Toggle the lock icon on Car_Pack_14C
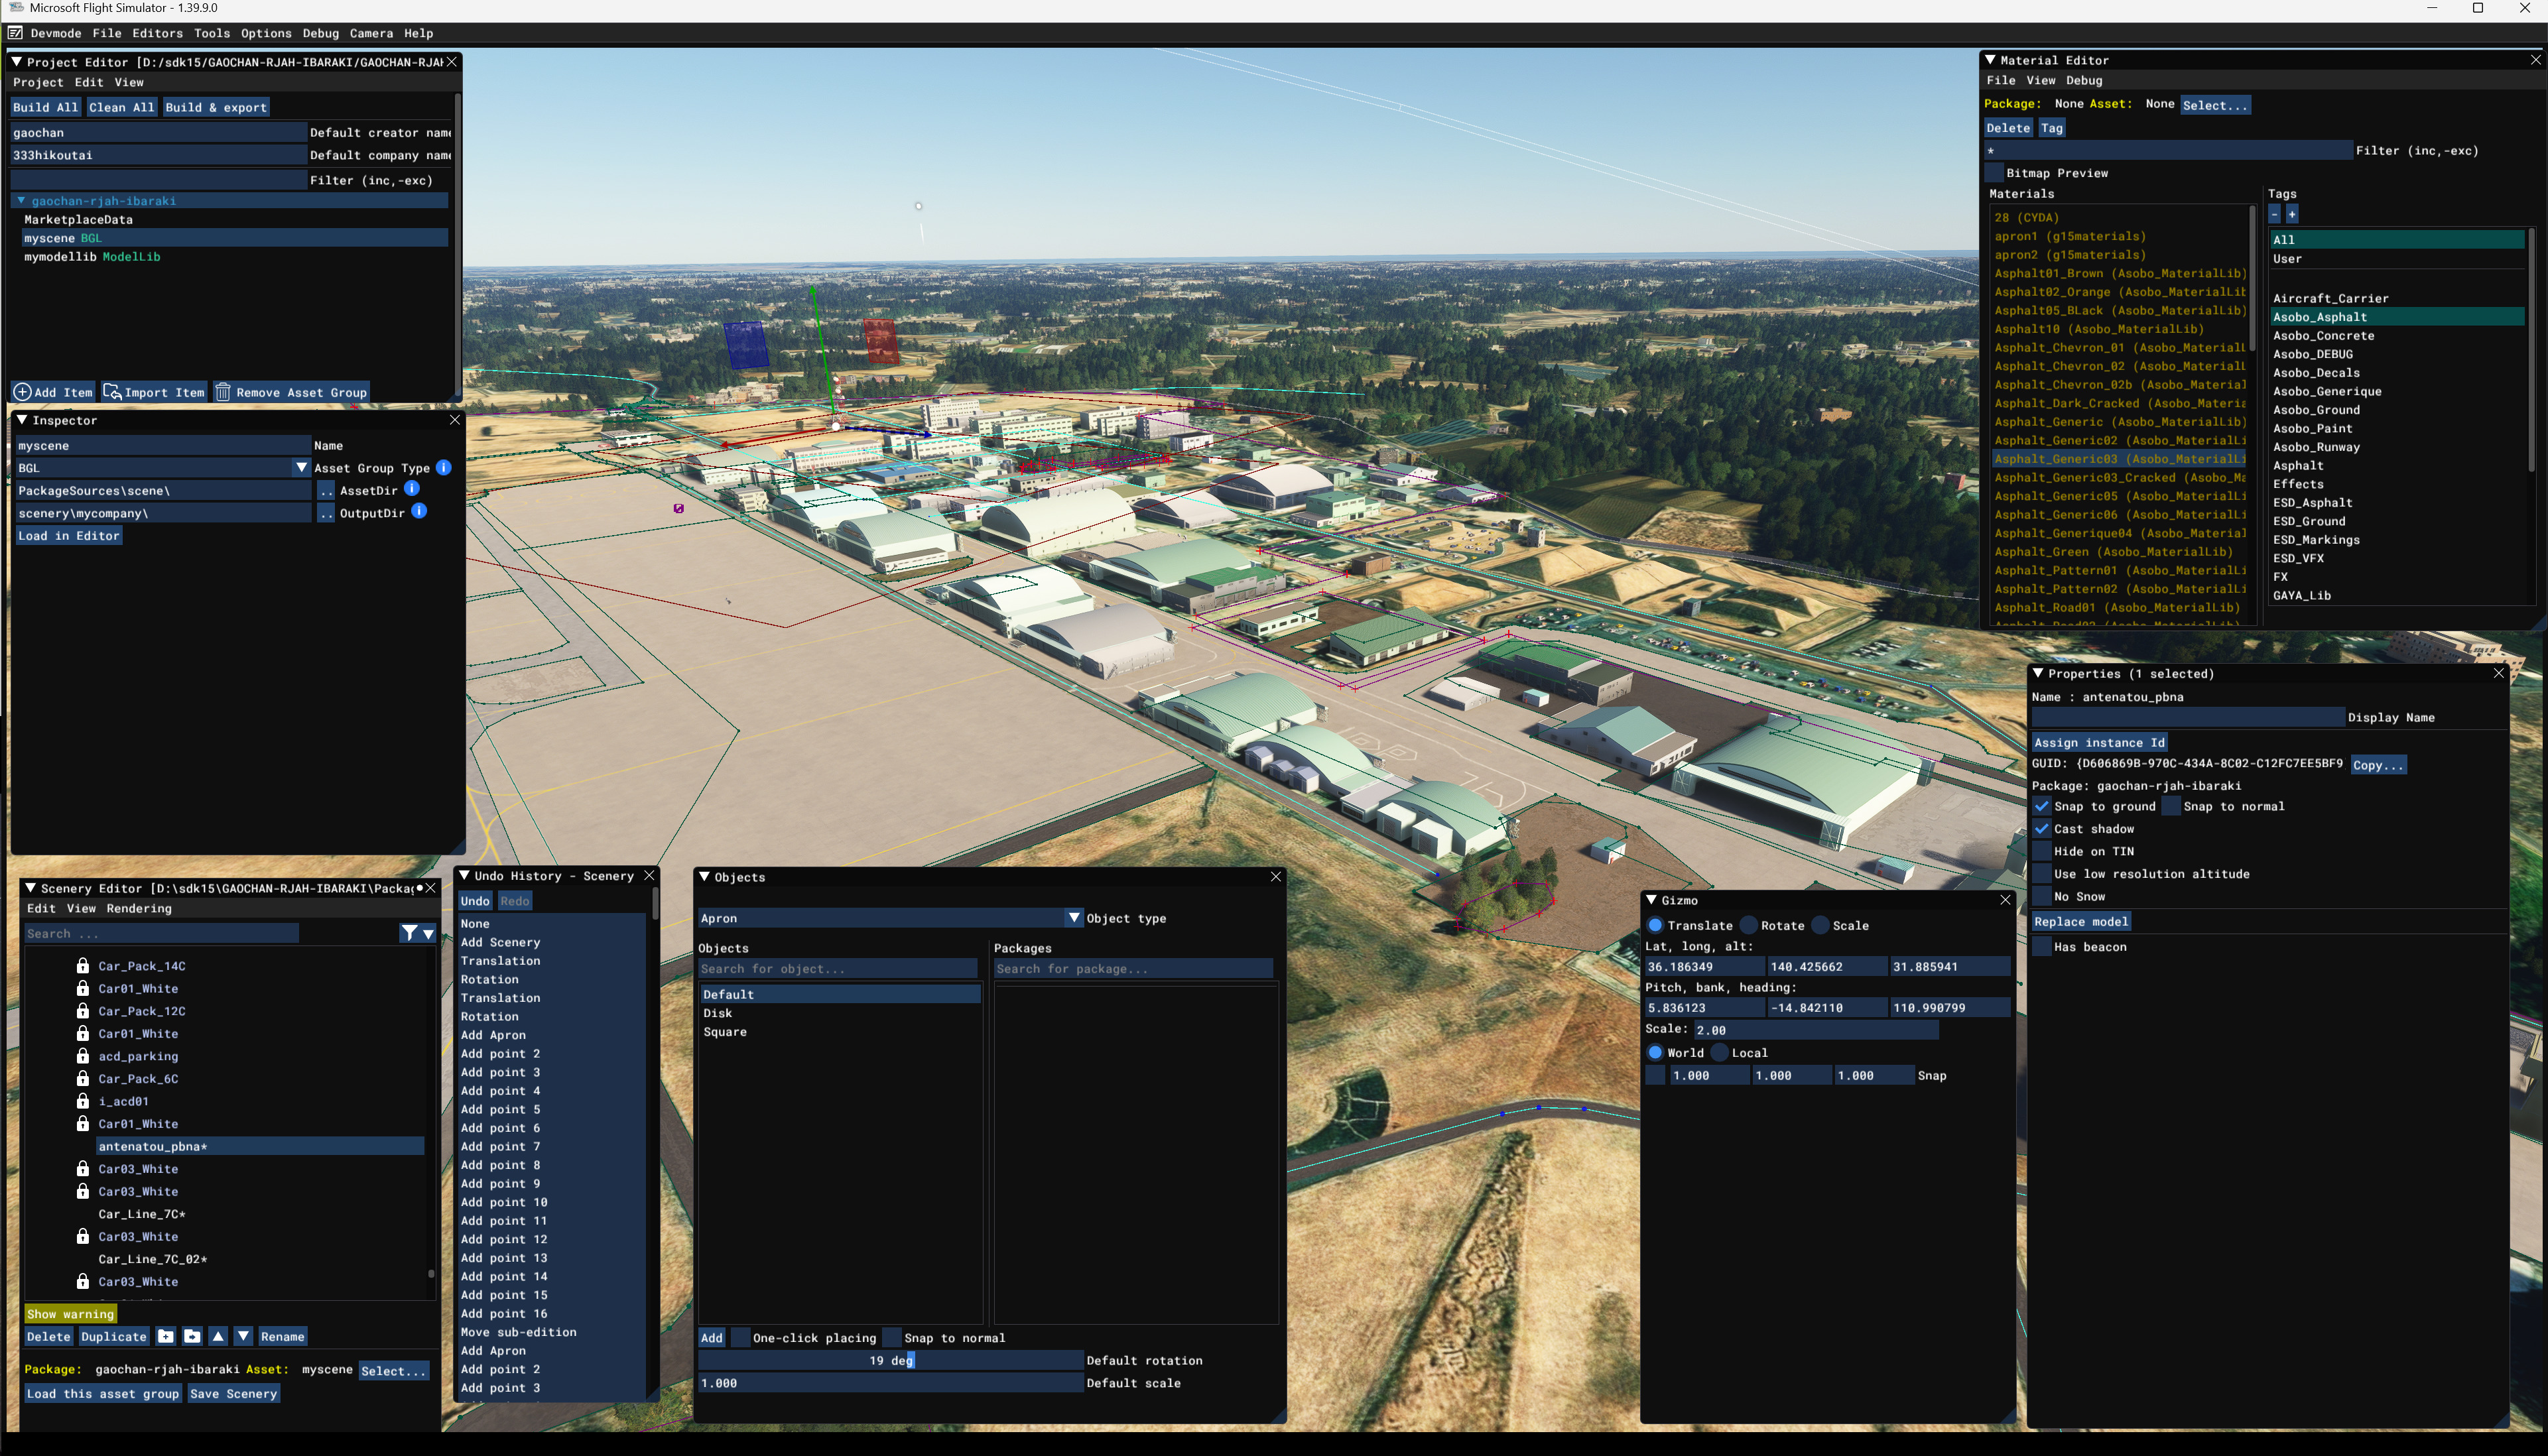This screenshot has height=1456, width=2548. tap(83, 965)
